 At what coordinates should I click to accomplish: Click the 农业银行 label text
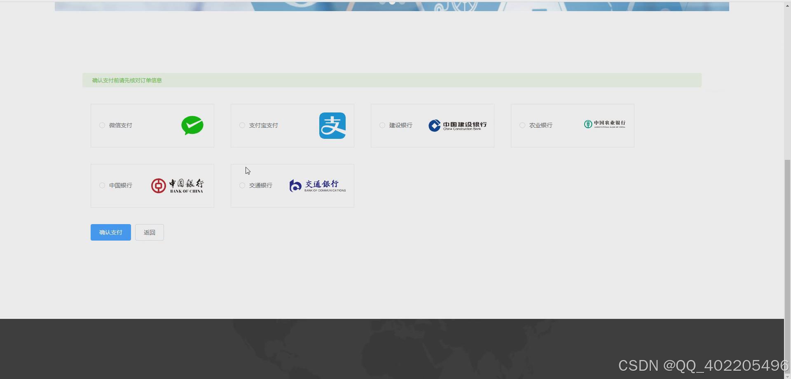[x=541, y=125]
